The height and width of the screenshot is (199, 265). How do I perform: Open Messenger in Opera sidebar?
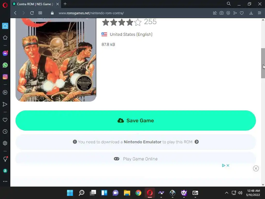5,53
